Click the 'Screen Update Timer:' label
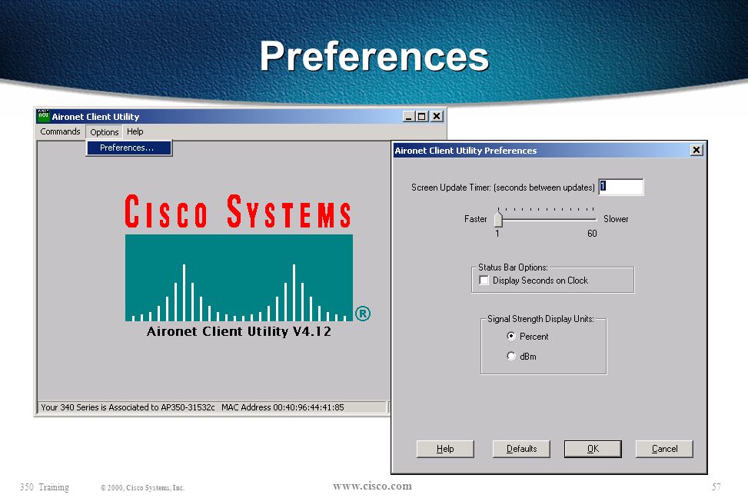Screen dimensions: 748x498 [x=451, y=188]
